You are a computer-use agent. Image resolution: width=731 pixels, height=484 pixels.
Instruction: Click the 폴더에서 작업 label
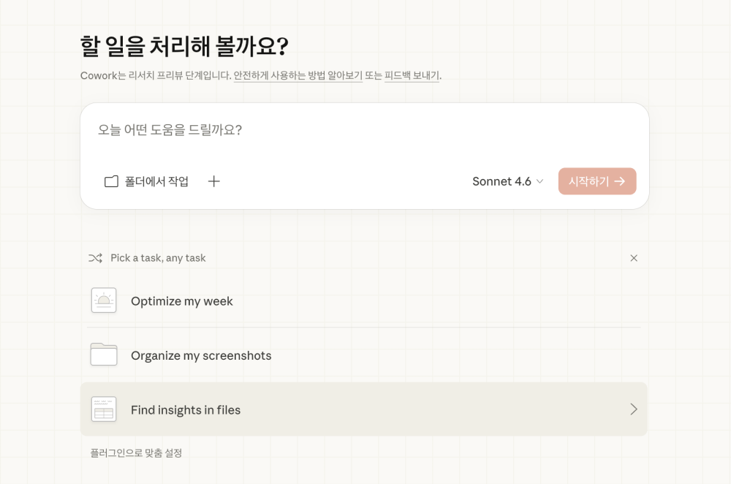pos(156,181)
